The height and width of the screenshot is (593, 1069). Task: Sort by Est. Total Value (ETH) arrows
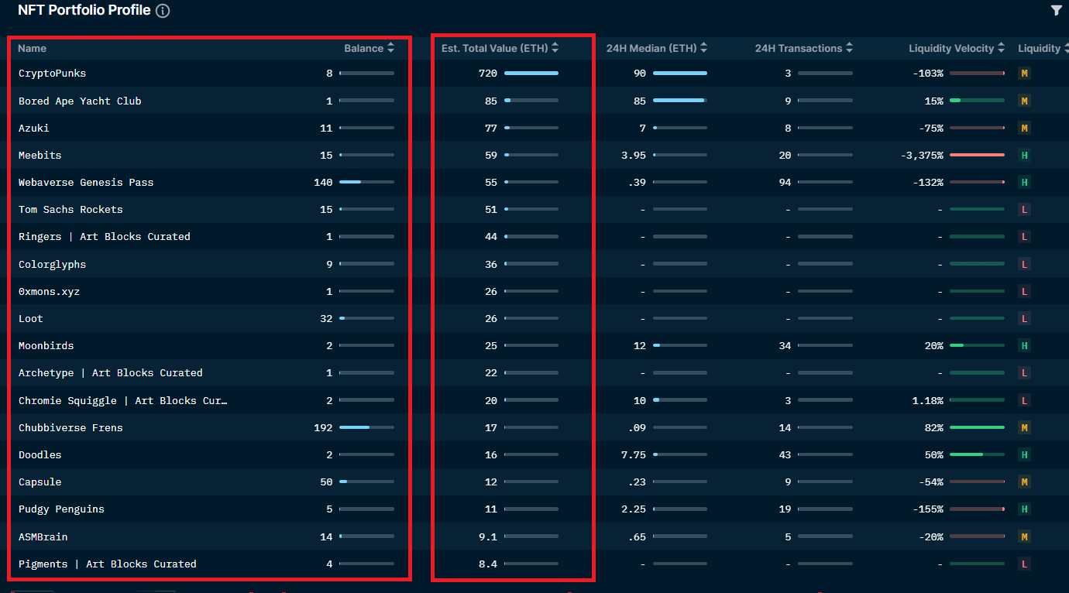(555, 48)
